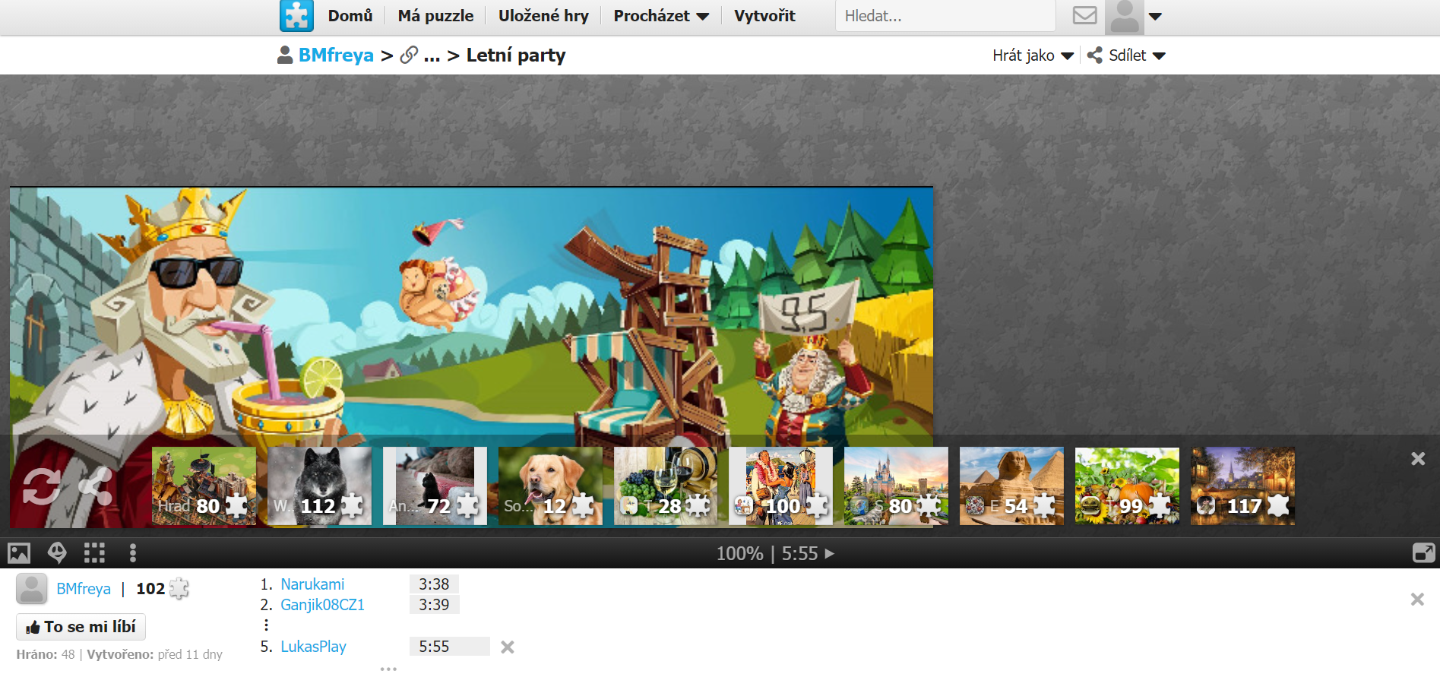Screen dimensions: 1440x674
Task: Open the wine 28-piece puzzle thumbnail
Action: (666, 486)
